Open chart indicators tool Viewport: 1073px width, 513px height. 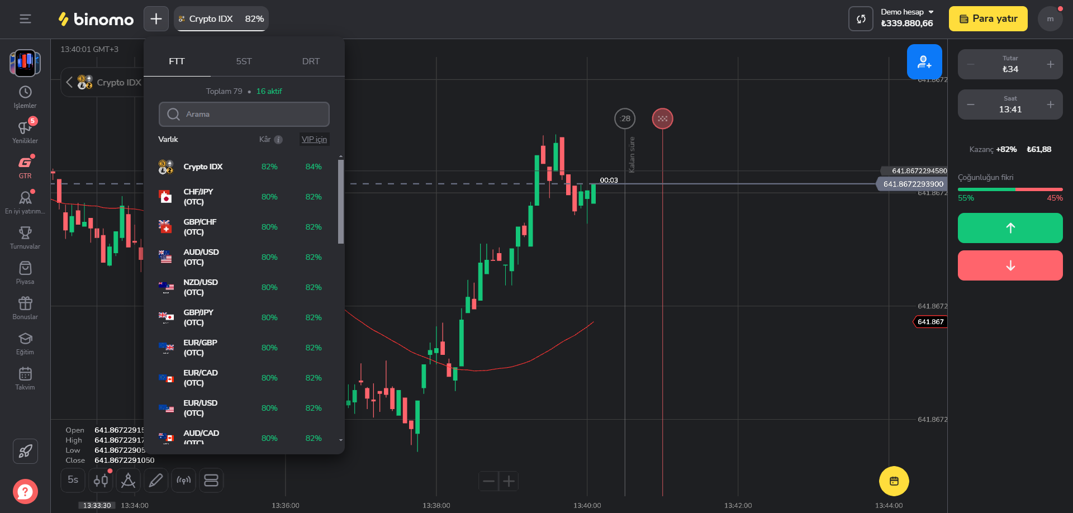(x=128, y=481)
